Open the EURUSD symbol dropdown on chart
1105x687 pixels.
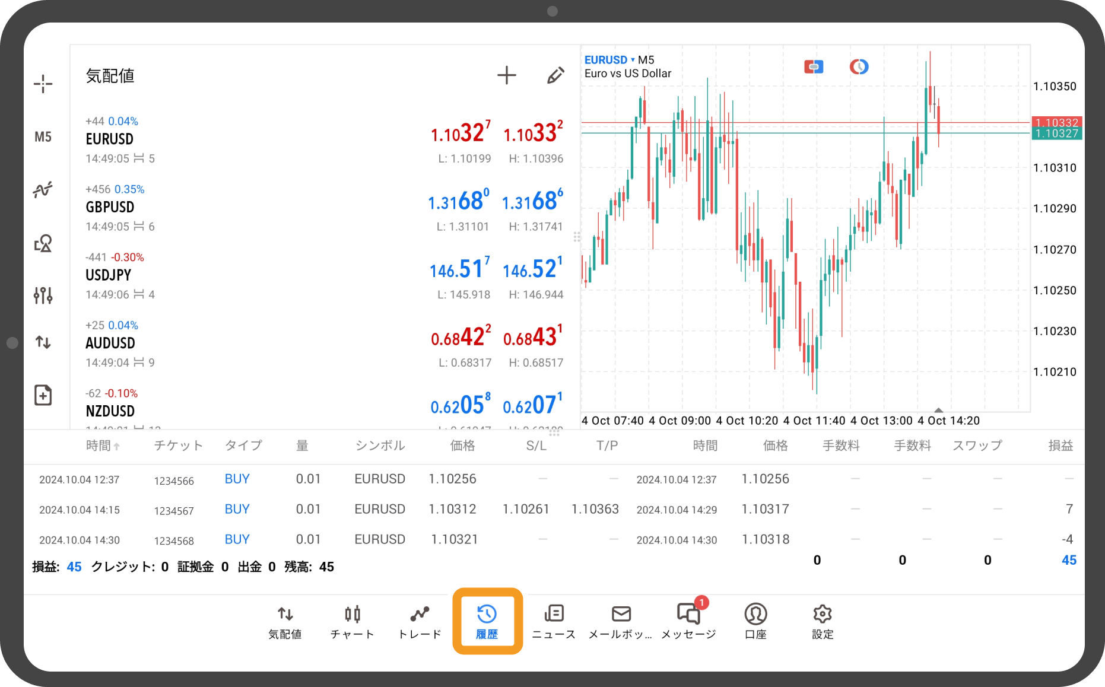[x=609, y=60]
